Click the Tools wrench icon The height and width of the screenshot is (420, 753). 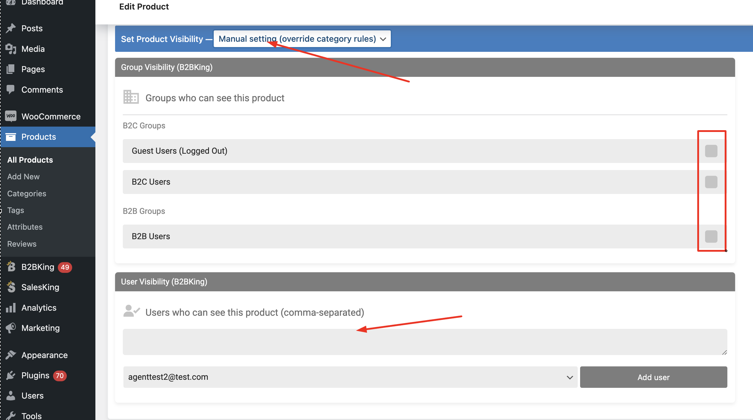11,416
